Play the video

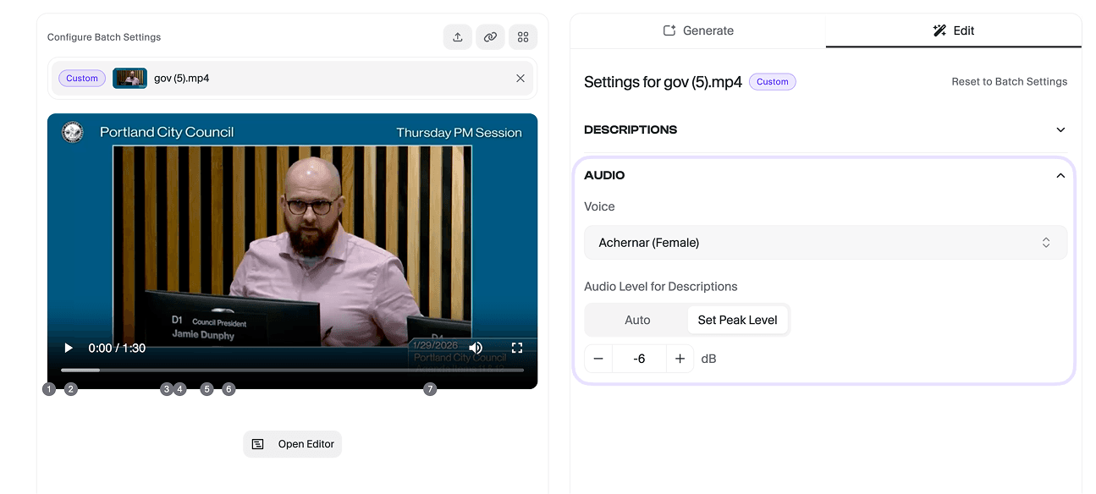click(x=69, y=348)
